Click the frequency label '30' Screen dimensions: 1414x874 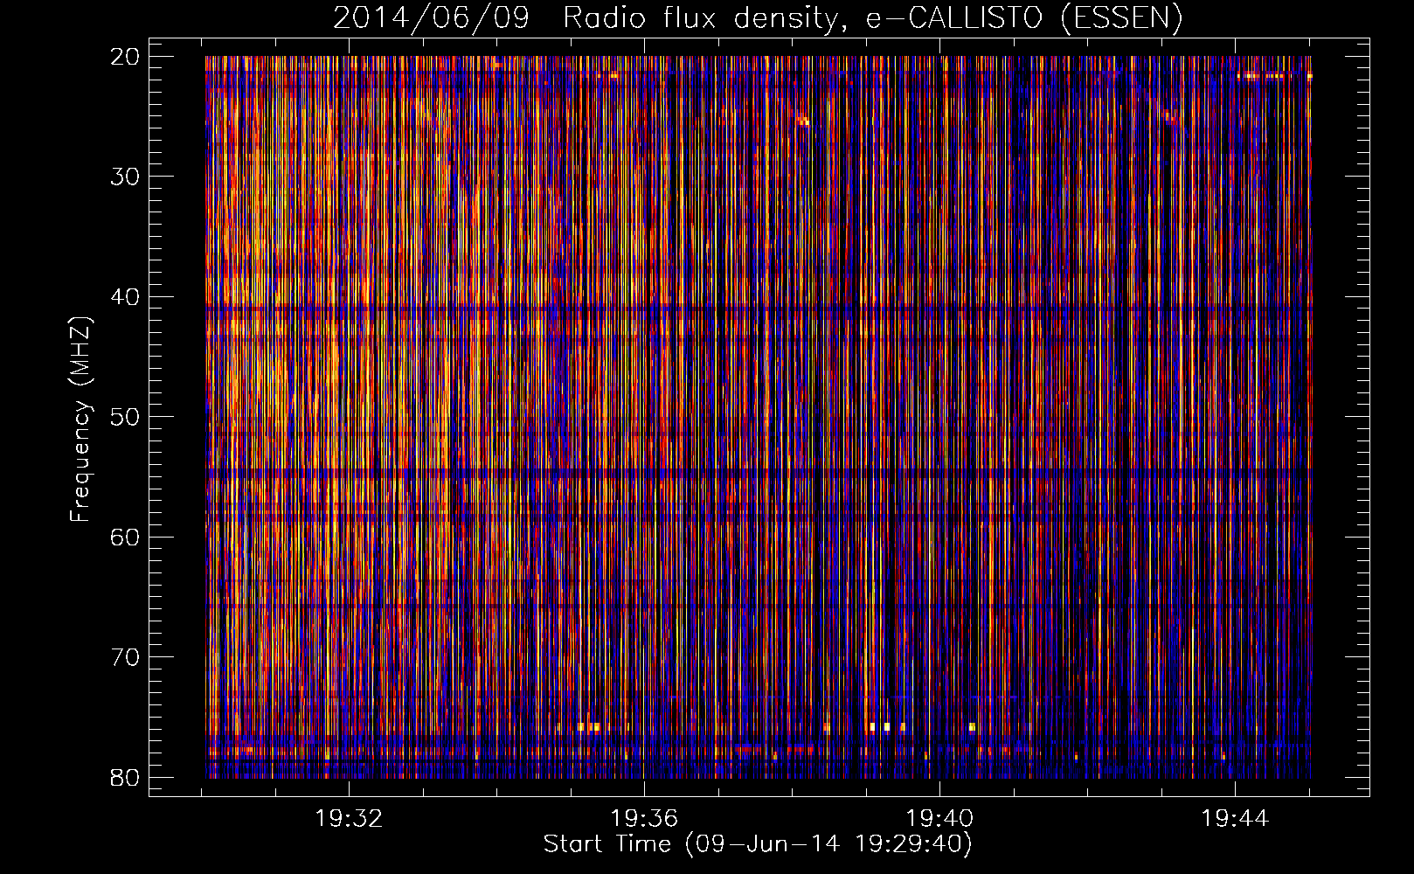[125, 177]
